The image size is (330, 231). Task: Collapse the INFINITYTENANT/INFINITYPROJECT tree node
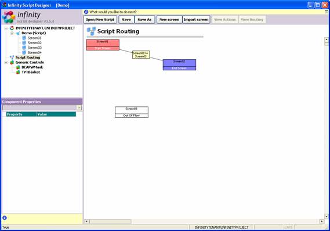pyautogui.click(x=6, y=28)
